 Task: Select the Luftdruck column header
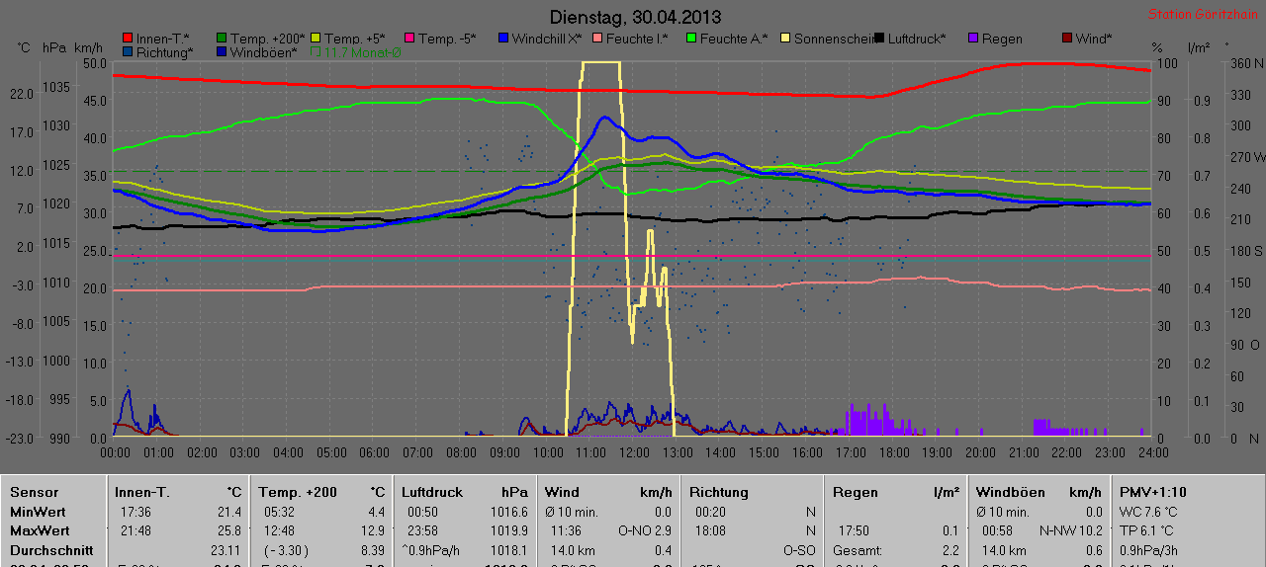[431, 492]
